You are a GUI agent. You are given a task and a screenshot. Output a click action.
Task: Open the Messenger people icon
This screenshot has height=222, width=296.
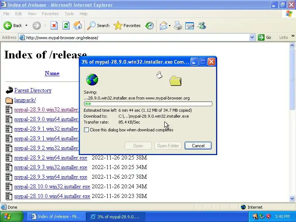pos(202,26)
